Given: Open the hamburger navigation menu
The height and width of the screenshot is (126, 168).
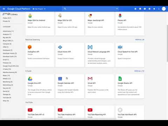Looking at the screenshot, I should [x=4, y=9].
